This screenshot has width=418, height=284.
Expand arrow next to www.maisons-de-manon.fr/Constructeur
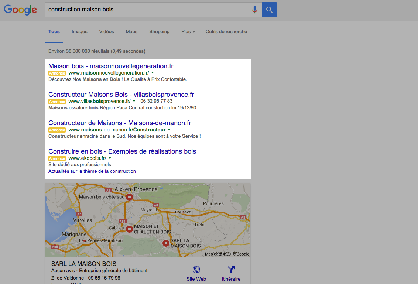169,130
